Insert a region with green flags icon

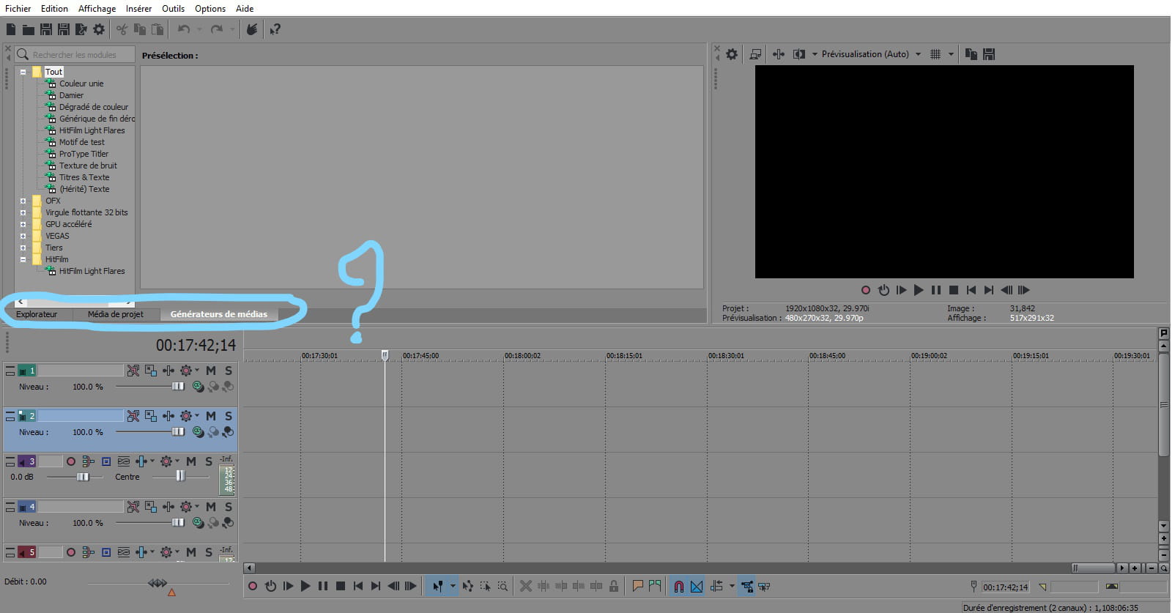(655, 586)
